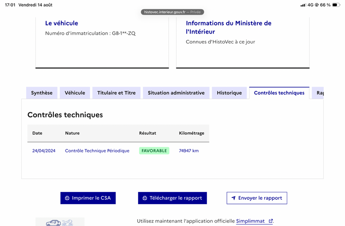Screen dimensions: 345x226
Task: Click the Date column header
Action: (37, 133)
